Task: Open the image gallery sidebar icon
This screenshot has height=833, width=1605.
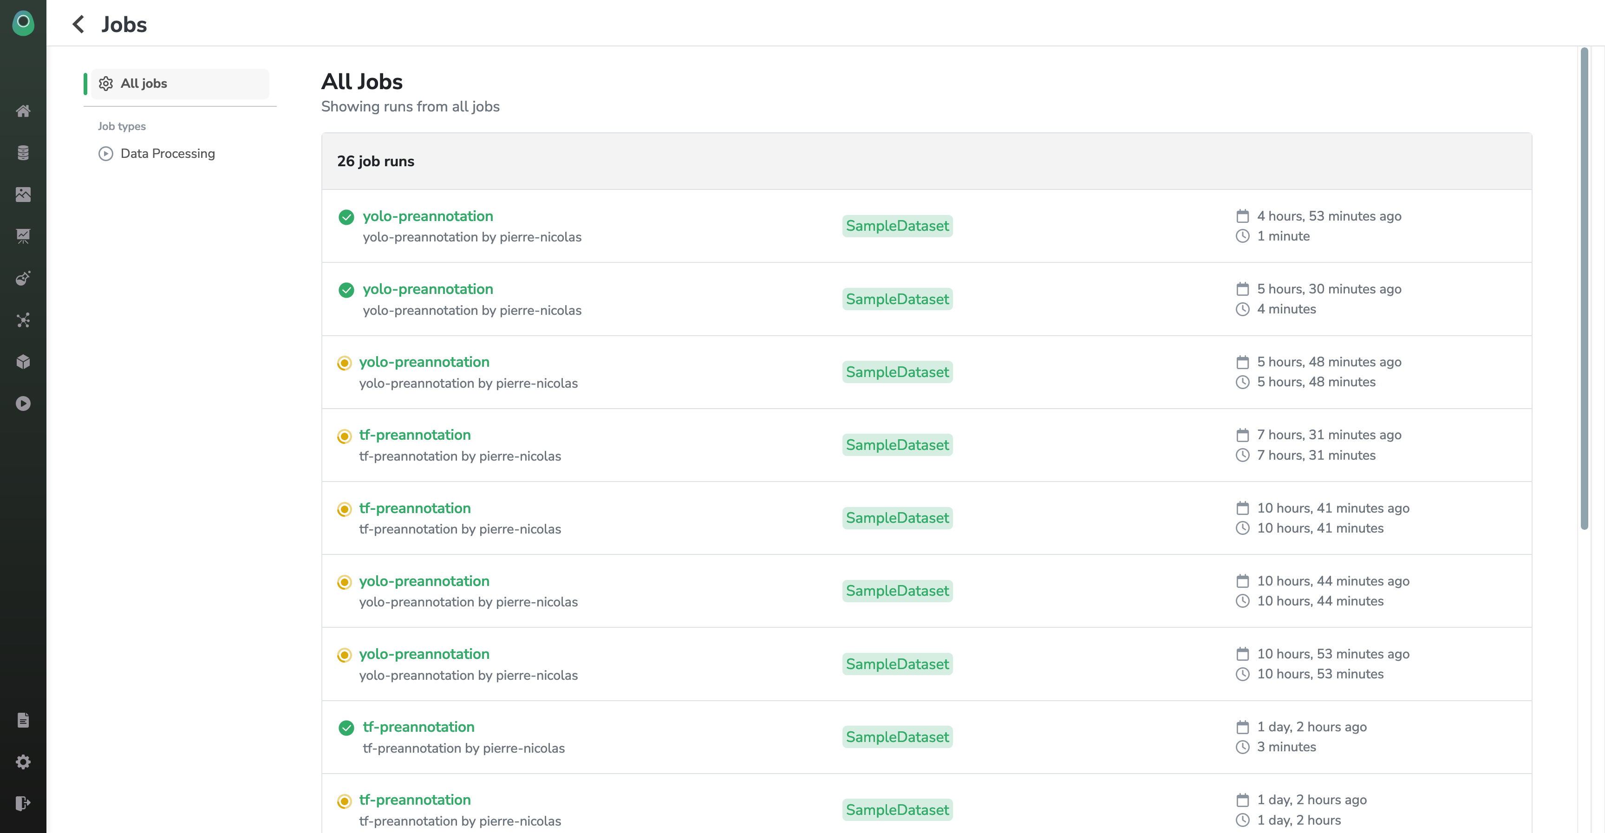Action: (23, 195)
